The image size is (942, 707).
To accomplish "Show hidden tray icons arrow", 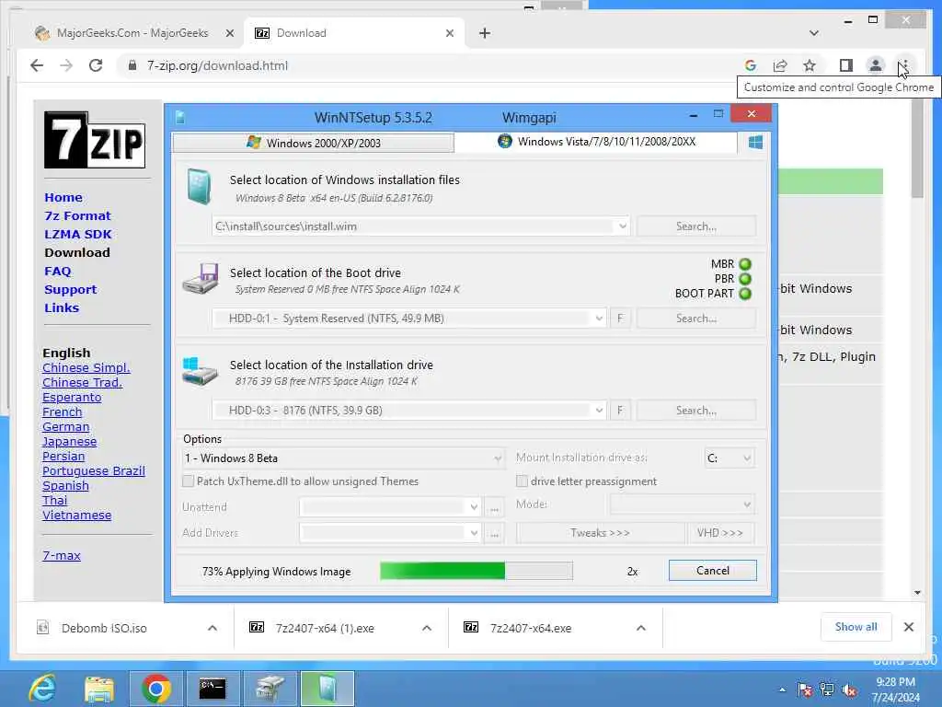I will (782, 690).
